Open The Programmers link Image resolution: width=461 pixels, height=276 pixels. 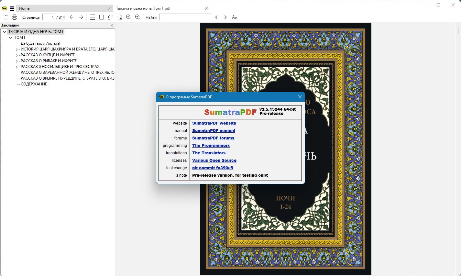coord(211,146)
